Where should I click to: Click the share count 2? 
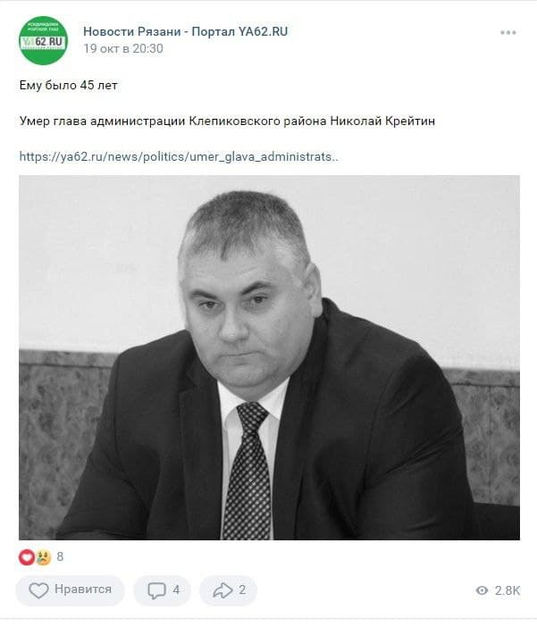242,589
